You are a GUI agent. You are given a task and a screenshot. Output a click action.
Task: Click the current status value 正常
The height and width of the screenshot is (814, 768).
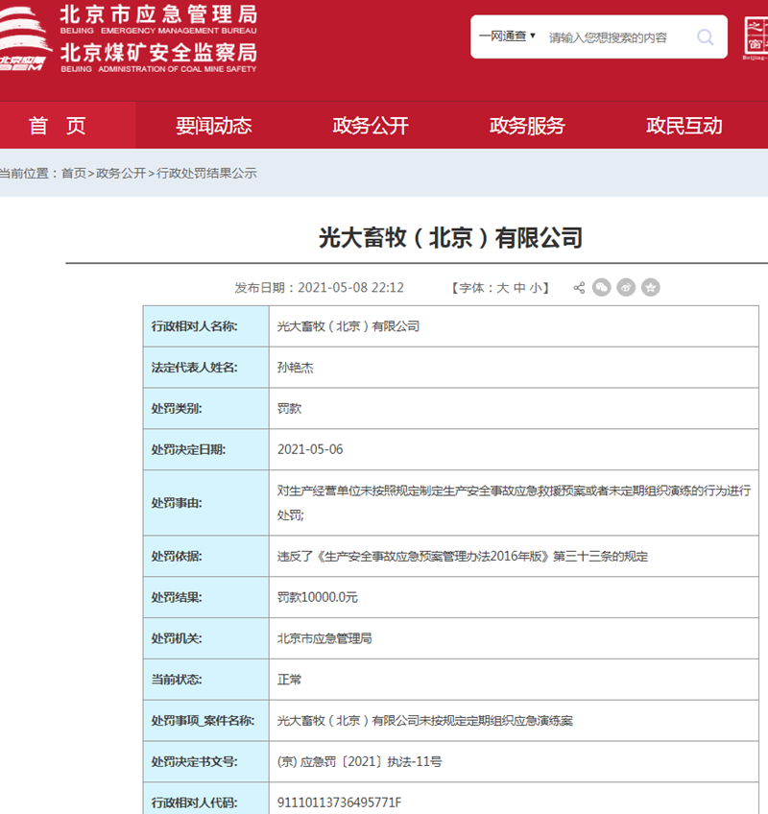(x=289, y=680)
